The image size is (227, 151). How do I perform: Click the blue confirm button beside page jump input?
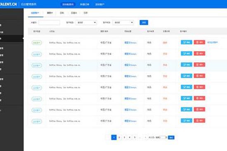[171, 137]
